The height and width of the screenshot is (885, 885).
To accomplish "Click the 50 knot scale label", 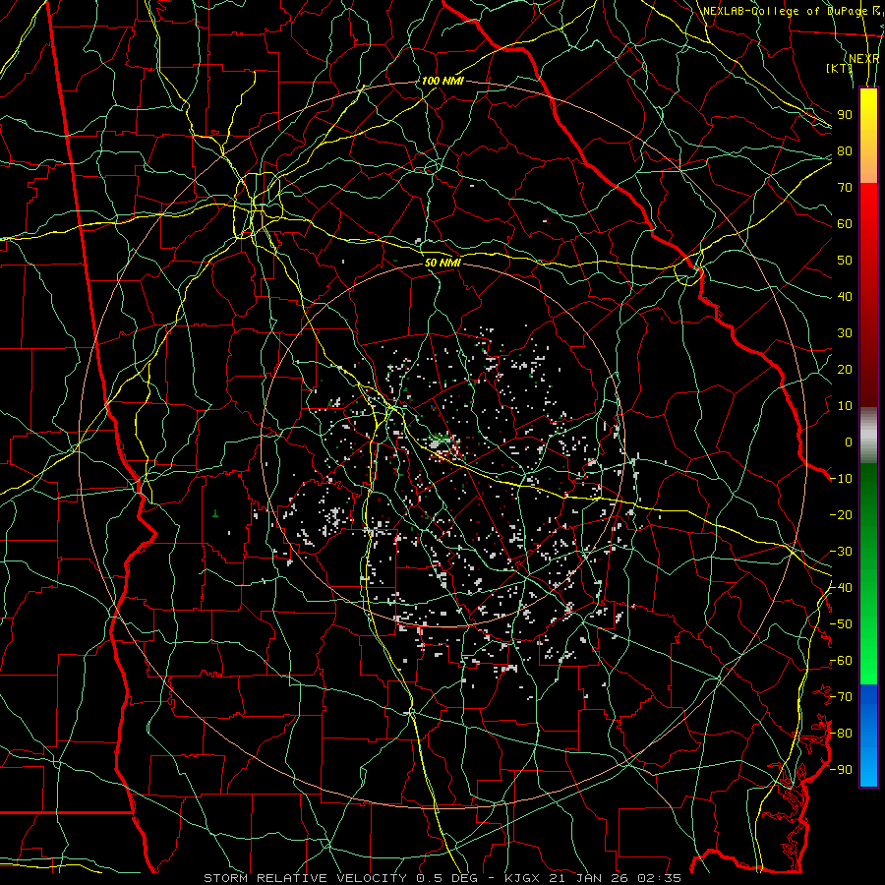I will point(845,261).
